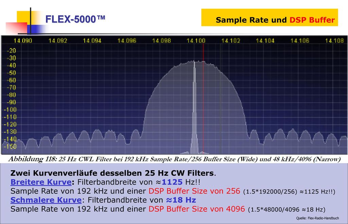Open the 'Breitere Kurve' link
The height and width of the screenshot is (224, 348).
41,182
